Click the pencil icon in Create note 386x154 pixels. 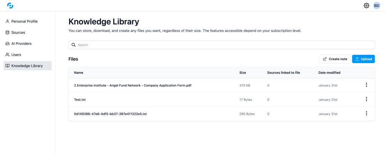325,59
